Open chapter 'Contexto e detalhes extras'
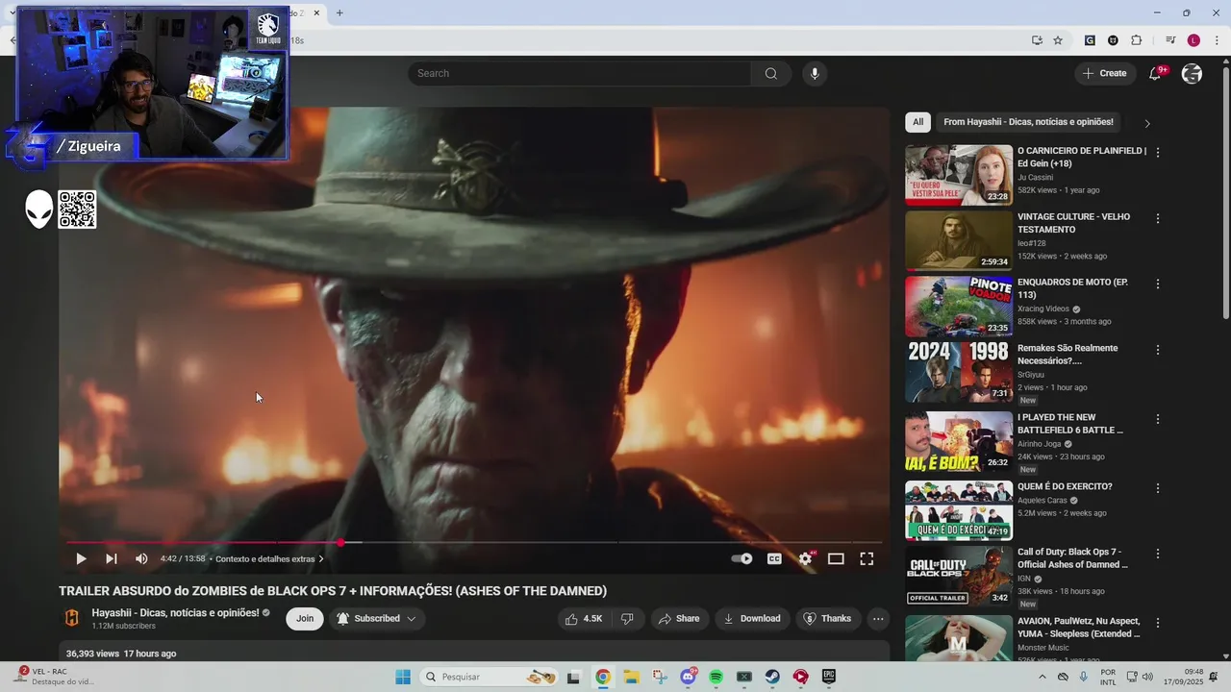1231x692 pixels. 269,558
